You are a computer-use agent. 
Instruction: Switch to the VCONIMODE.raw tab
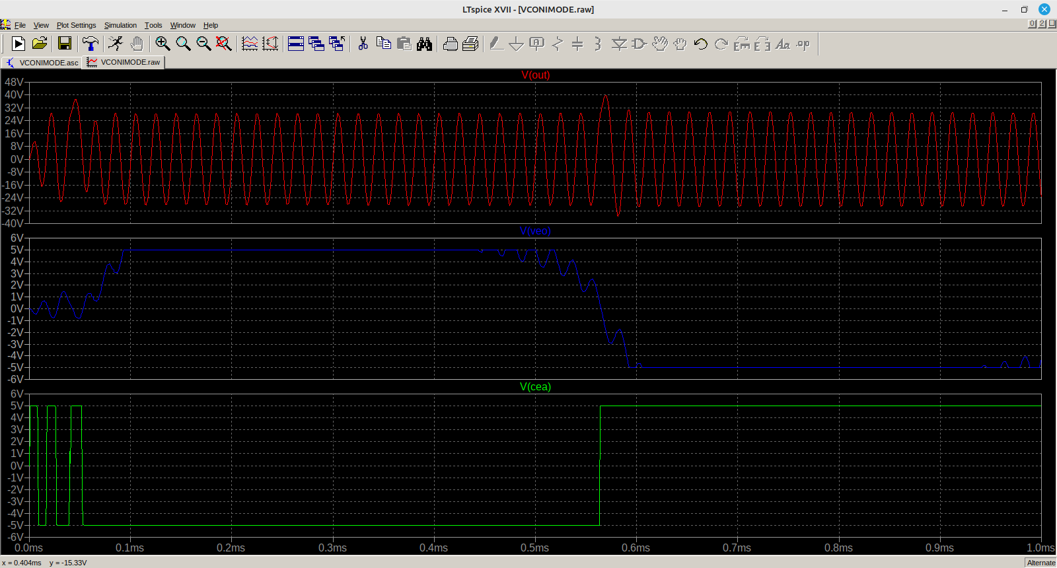coord(124,62)
